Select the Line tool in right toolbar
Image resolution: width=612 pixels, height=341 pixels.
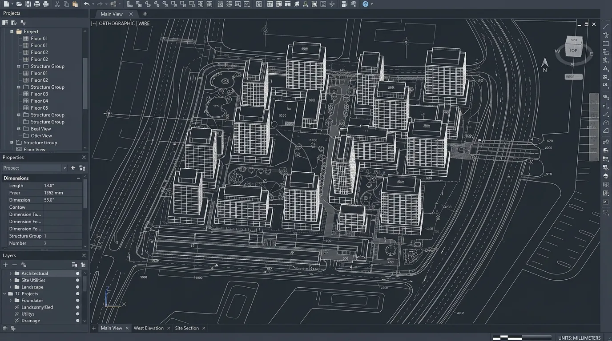point(605,27)
